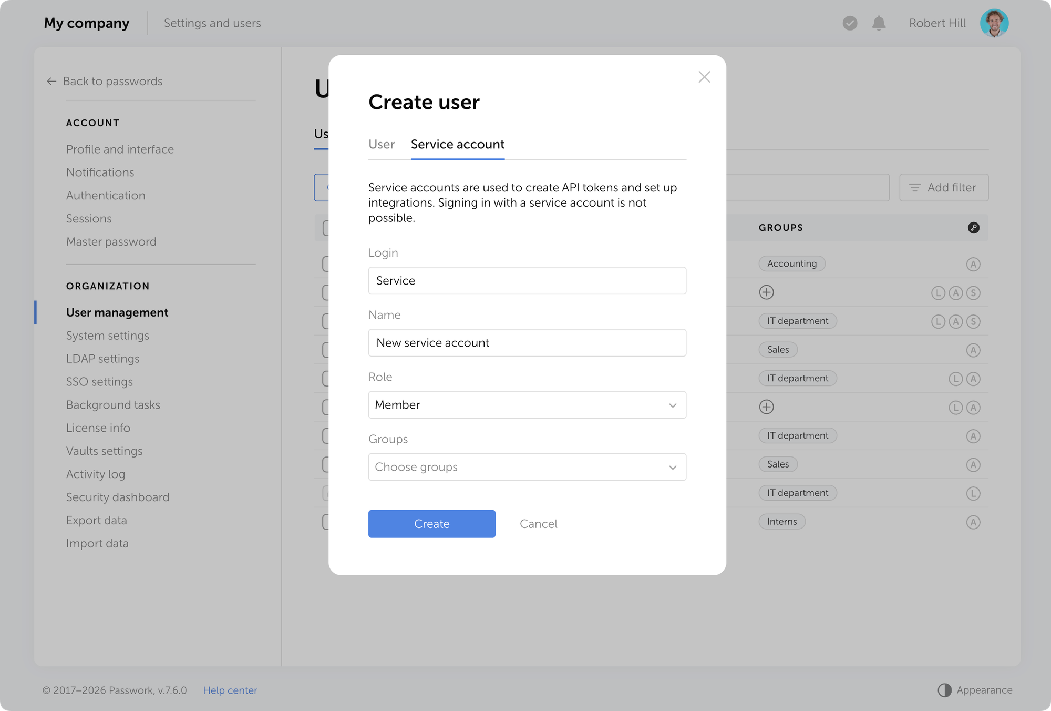Click the checkmark status icon in header

click(x=850, y=23)
